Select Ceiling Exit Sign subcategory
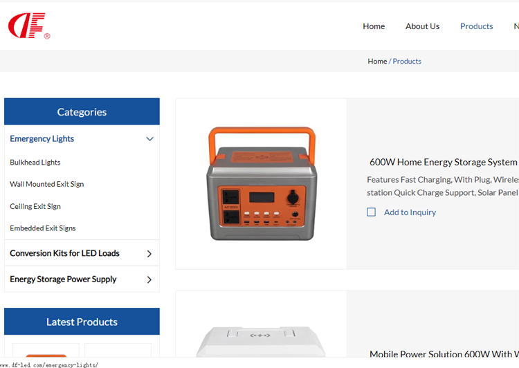Viewport: 519px width, 368px height. 35,207
